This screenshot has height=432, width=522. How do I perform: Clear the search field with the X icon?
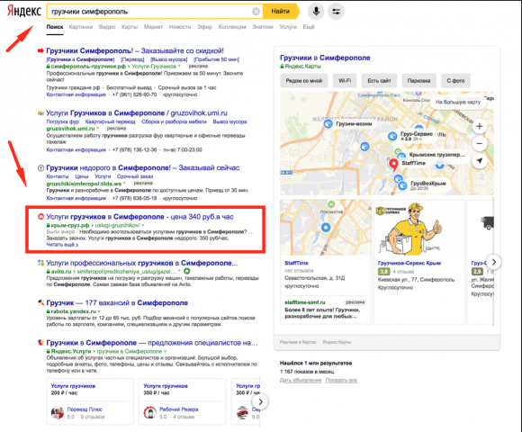tap(256, 12)
